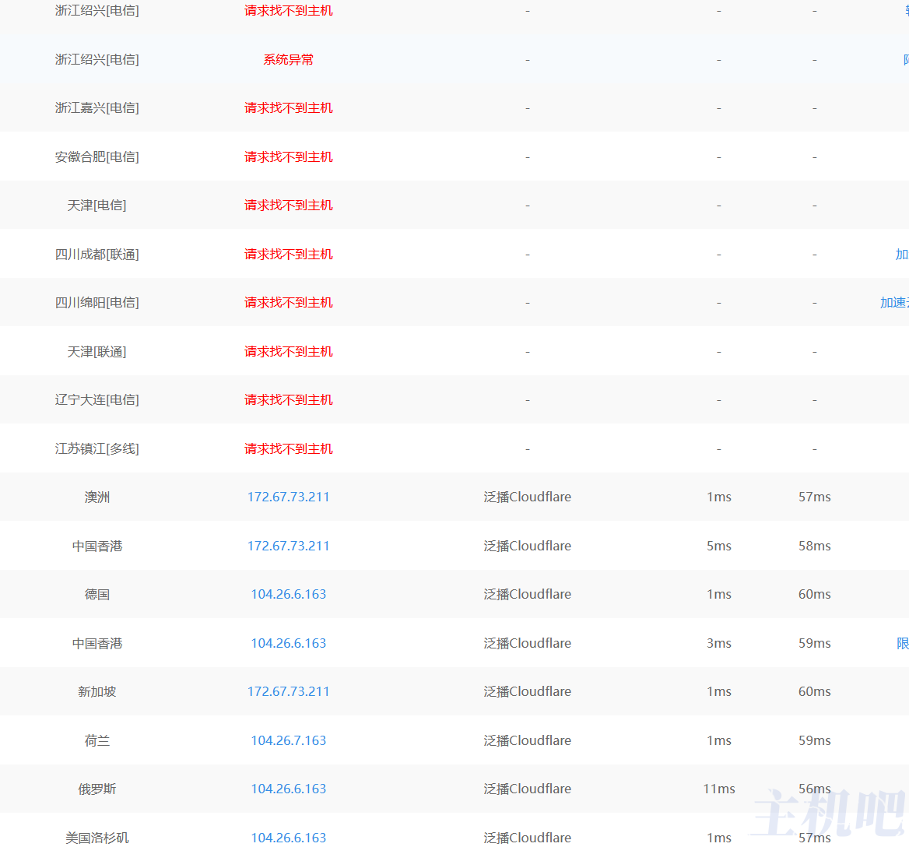Image resolution: width=909 pixels, height=847 pixels.
Task: Click 请求找不到主机 in 江苏镇江[多线] row
Action: [x=288, y=448]
